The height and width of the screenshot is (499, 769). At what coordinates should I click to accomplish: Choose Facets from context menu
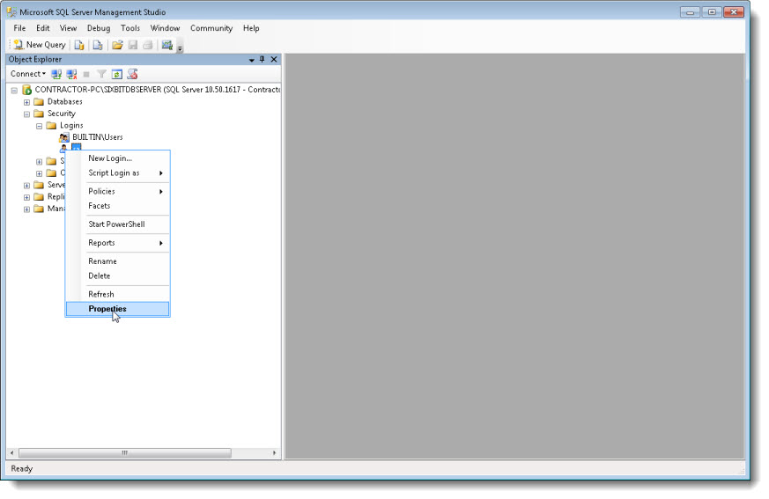[x=118, y=206]
